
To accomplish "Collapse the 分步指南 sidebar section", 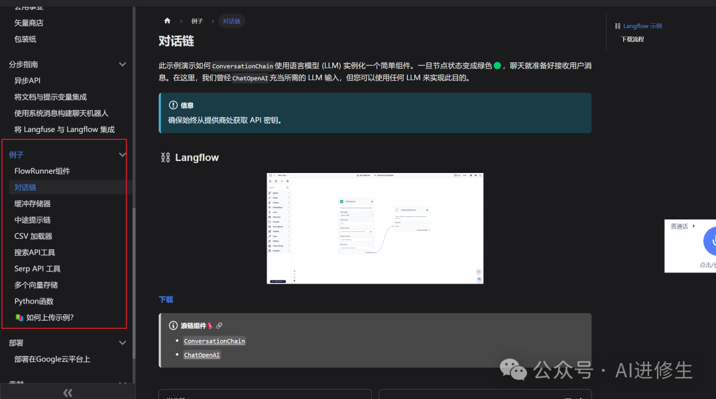I will click(123, 64).
